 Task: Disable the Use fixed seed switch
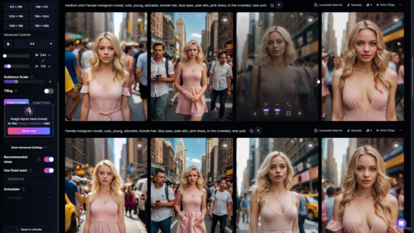[49, 170]
